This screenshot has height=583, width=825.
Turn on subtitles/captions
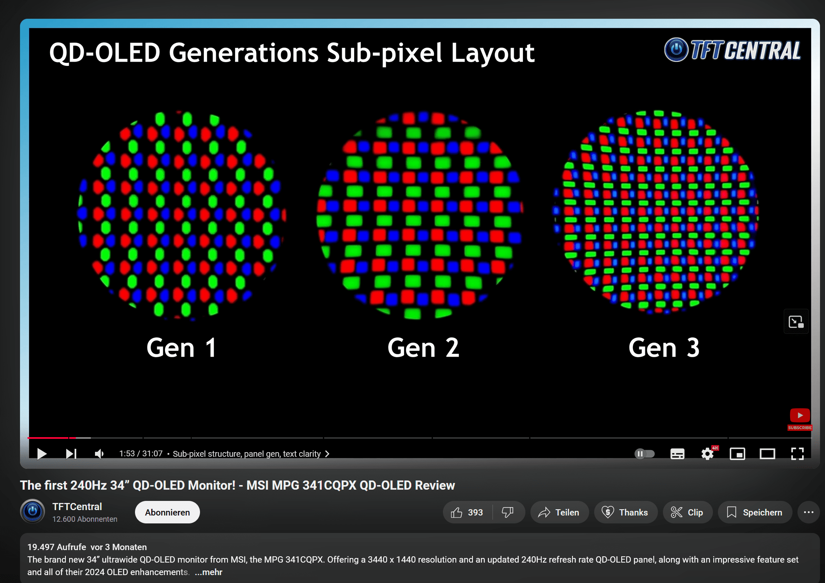pos(677,453)
